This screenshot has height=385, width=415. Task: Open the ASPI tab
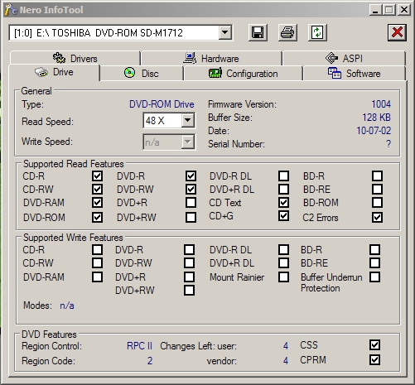[x=344, y=58]
